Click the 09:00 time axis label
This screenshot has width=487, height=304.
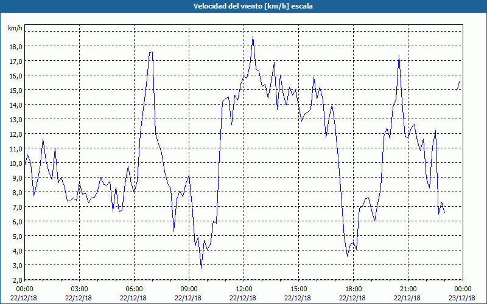pos(189,289)
